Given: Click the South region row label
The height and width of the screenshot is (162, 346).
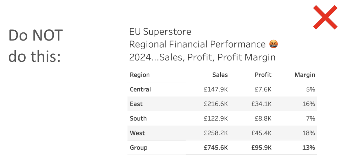Looking at the screenshot, I should 138,118.
